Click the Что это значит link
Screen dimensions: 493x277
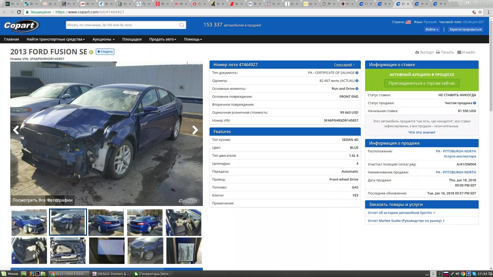pos(422,133)
